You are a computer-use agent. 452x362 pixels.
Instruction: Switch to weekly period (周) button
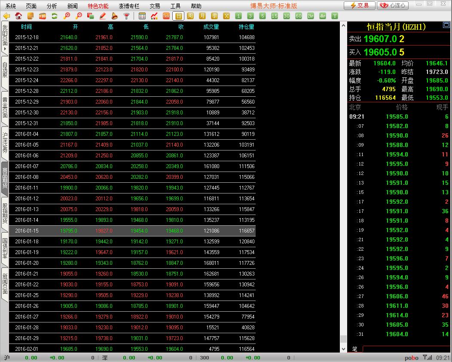pyautogui.click(x=190, y=16)
